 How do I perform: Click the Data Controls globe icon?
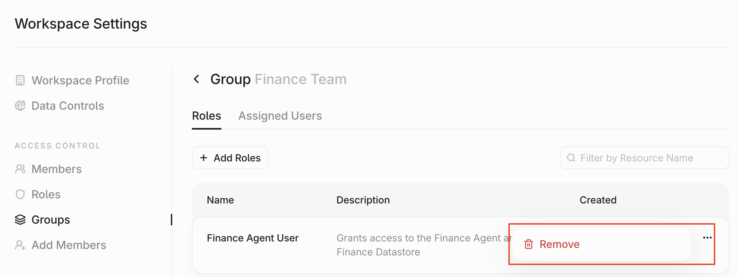(20, 106)
